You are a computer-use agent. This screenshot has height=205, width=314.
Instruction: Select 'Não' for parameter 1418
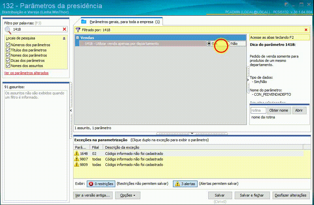[228, 44]
